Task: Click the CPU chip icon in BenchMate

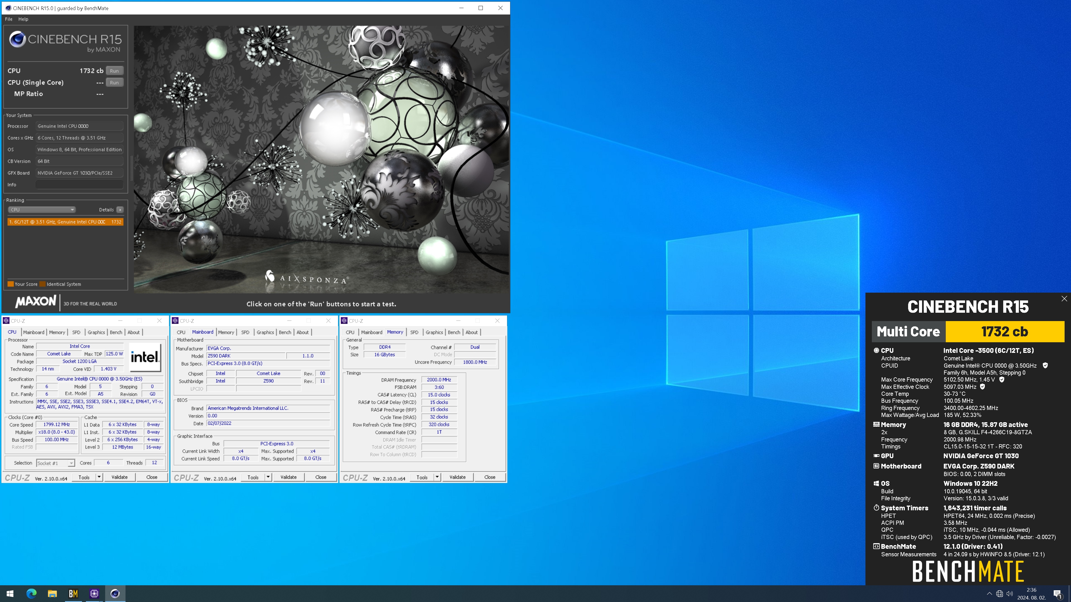Action: (876, 350)
